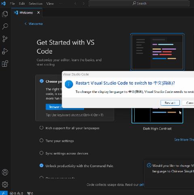Open errors and warnings status item
This screenshot has height=195, width=194.
point(16,193)
